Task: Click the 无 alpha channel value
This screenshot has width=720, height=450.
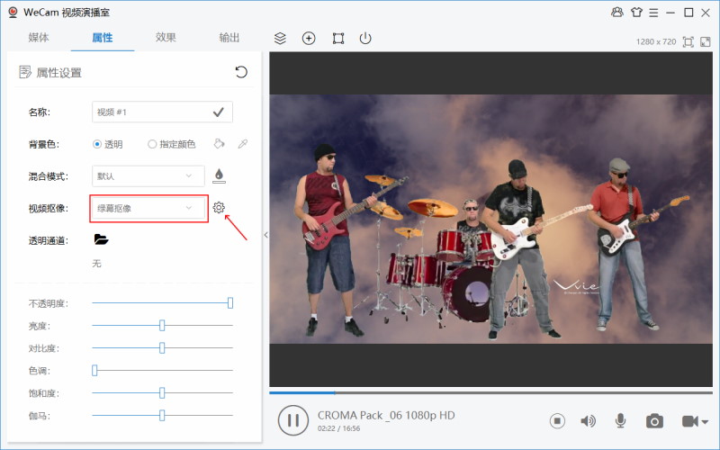Action: tap(96, 264)
